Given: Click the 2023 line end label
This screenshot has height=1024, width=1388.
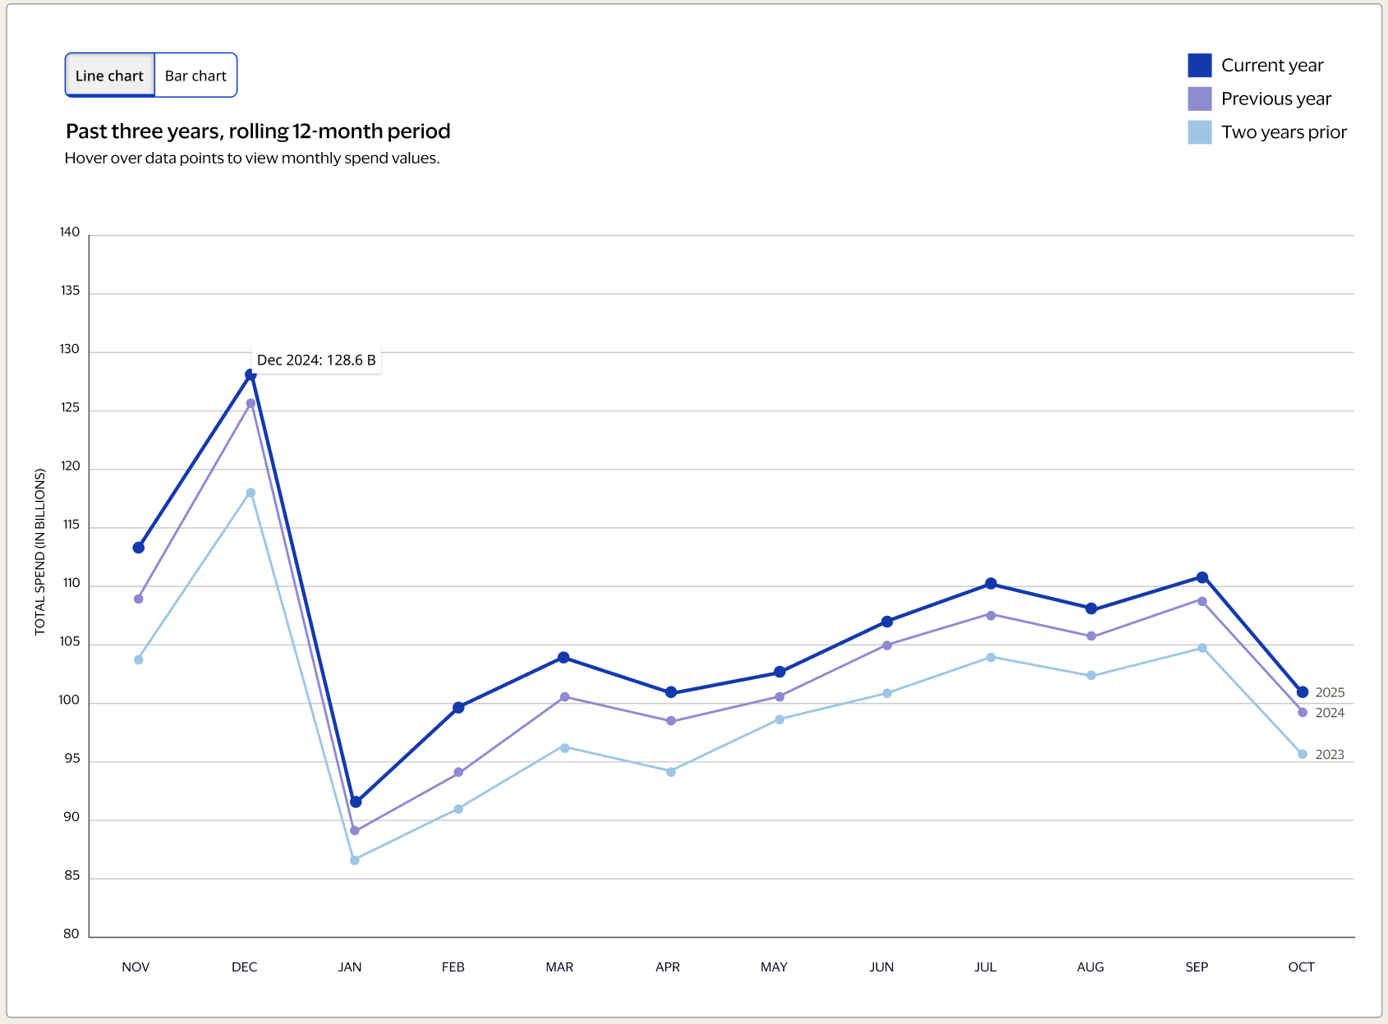Looking at the screenshot, I should pos(1331,754).
